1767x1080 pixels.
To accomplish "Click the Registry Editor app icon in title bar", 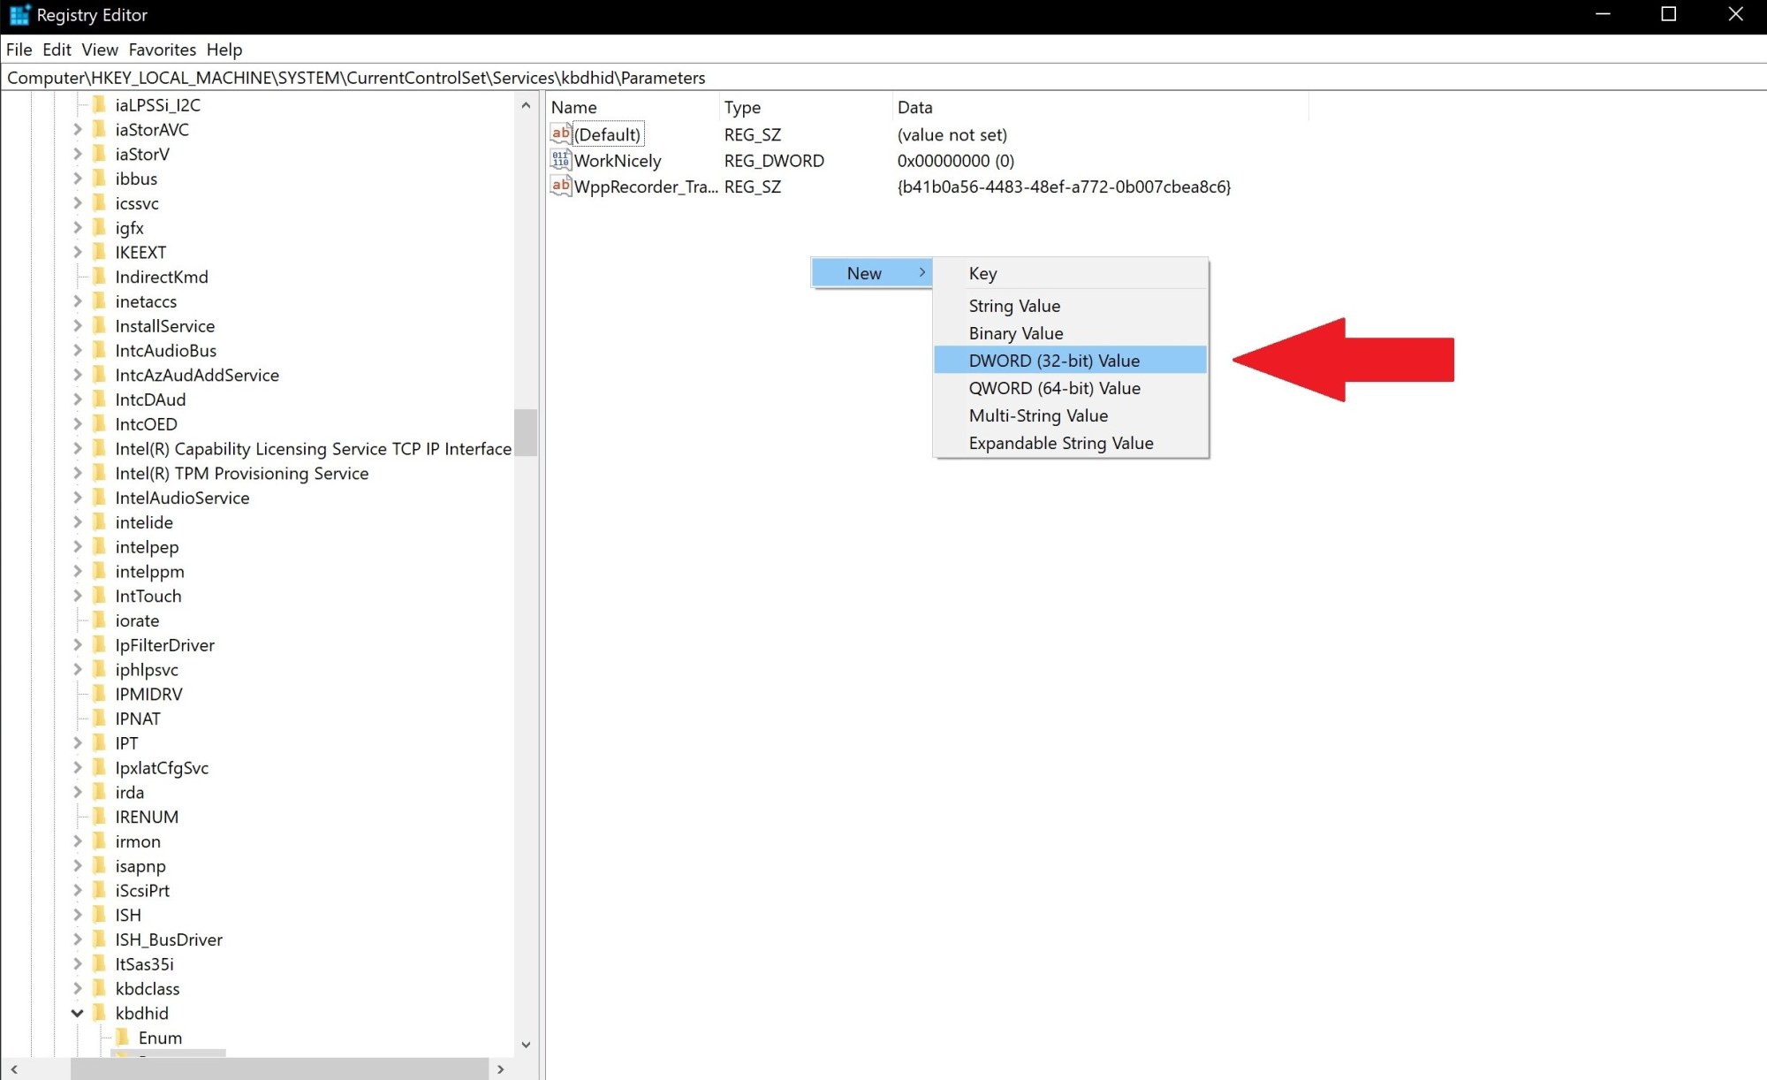I will click(19, 15).
